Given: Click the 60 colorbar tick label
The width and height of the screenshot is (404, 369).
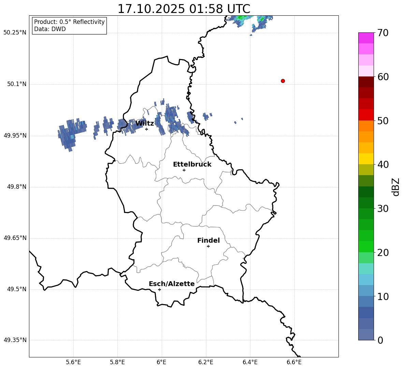Looking at the screenshot, I should pos(383,77).
